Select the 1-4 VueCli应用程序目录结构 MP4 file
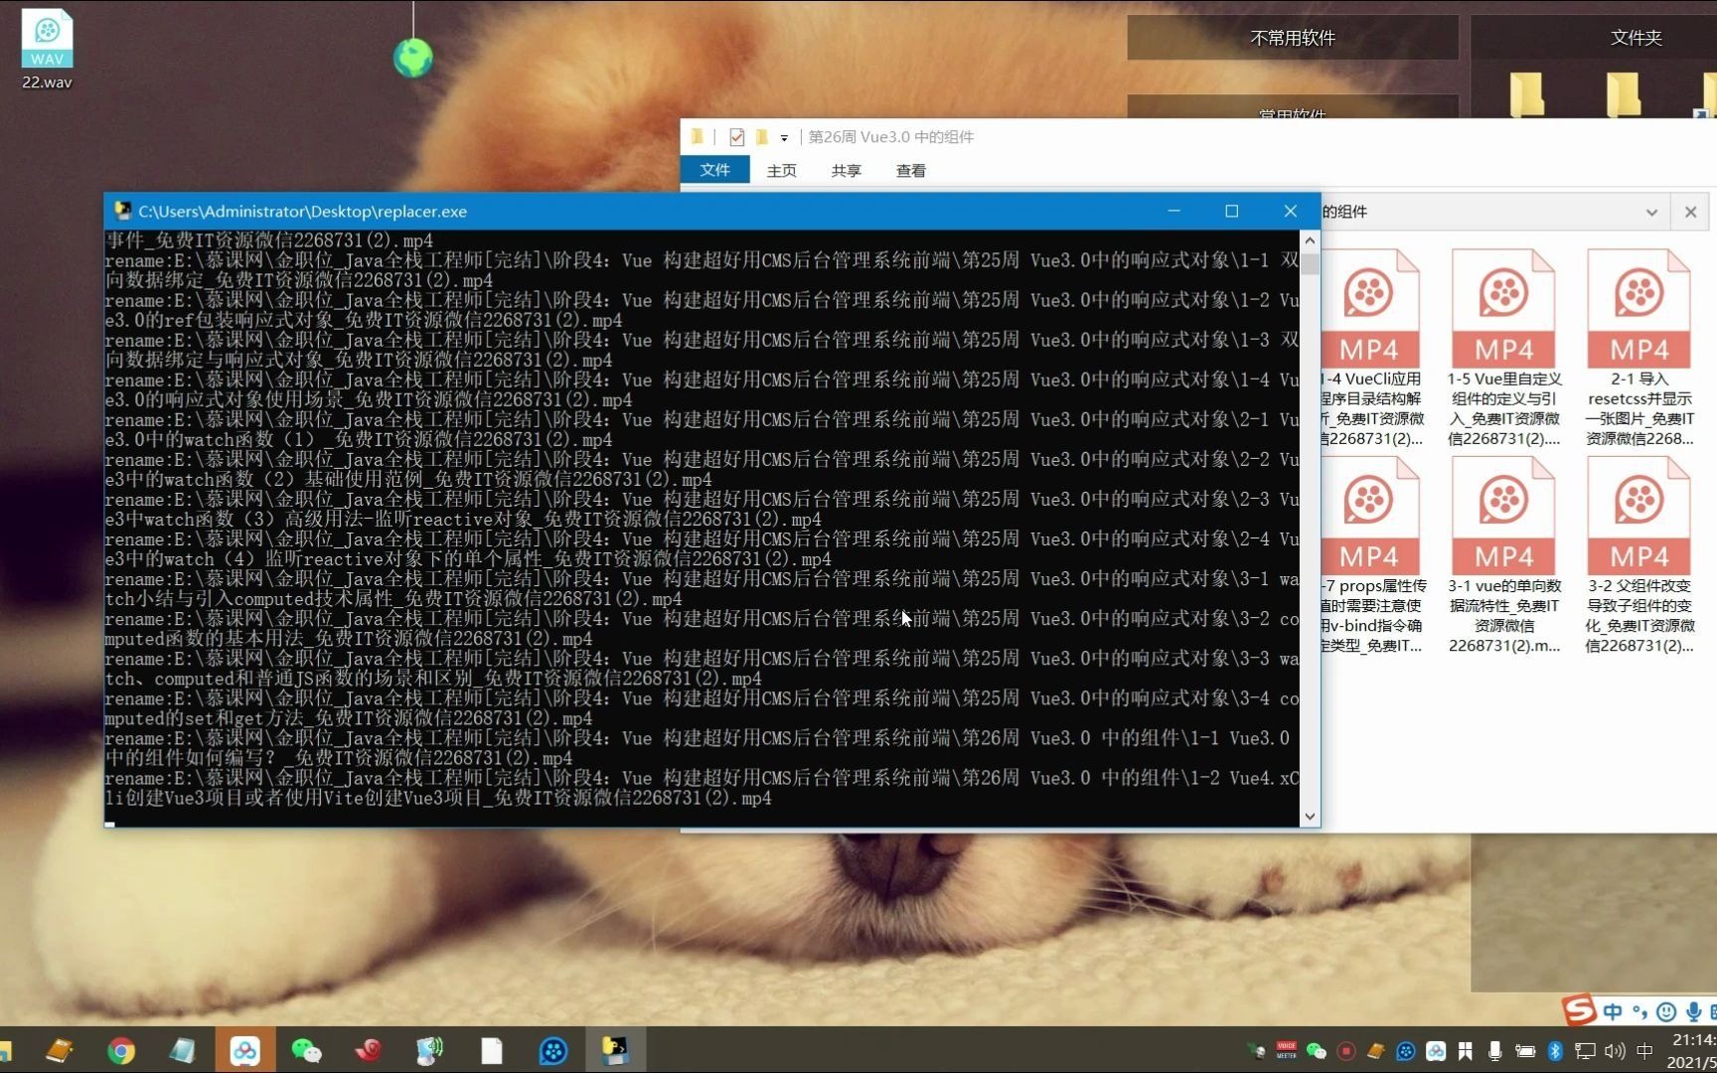1717x1073 pixels. [1371, 348]
